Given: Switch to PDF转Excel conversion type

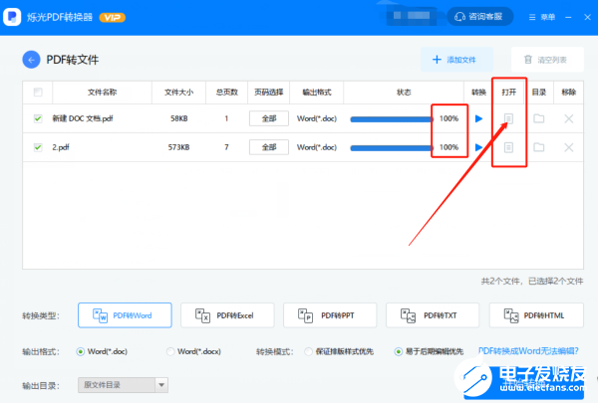Looking at the screenshot, I should tap(227, 315).
